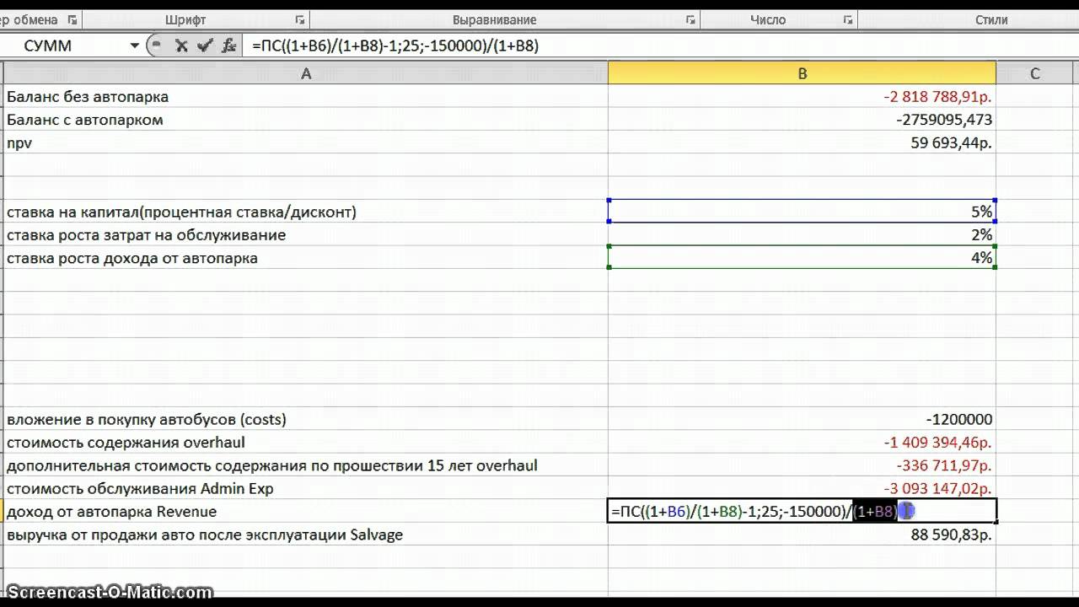Select cell 'стоимость обслуживания Admin Exp'
The height and width of the screenshot is (607, 1079).
[305, 488]
